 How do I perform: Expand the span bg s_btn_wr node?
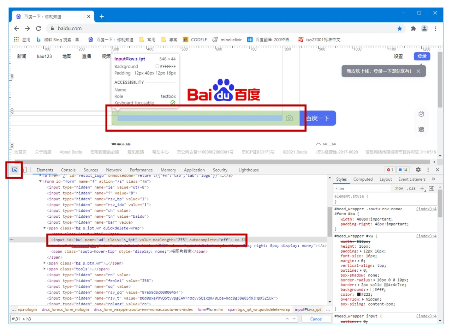point(44,263)
